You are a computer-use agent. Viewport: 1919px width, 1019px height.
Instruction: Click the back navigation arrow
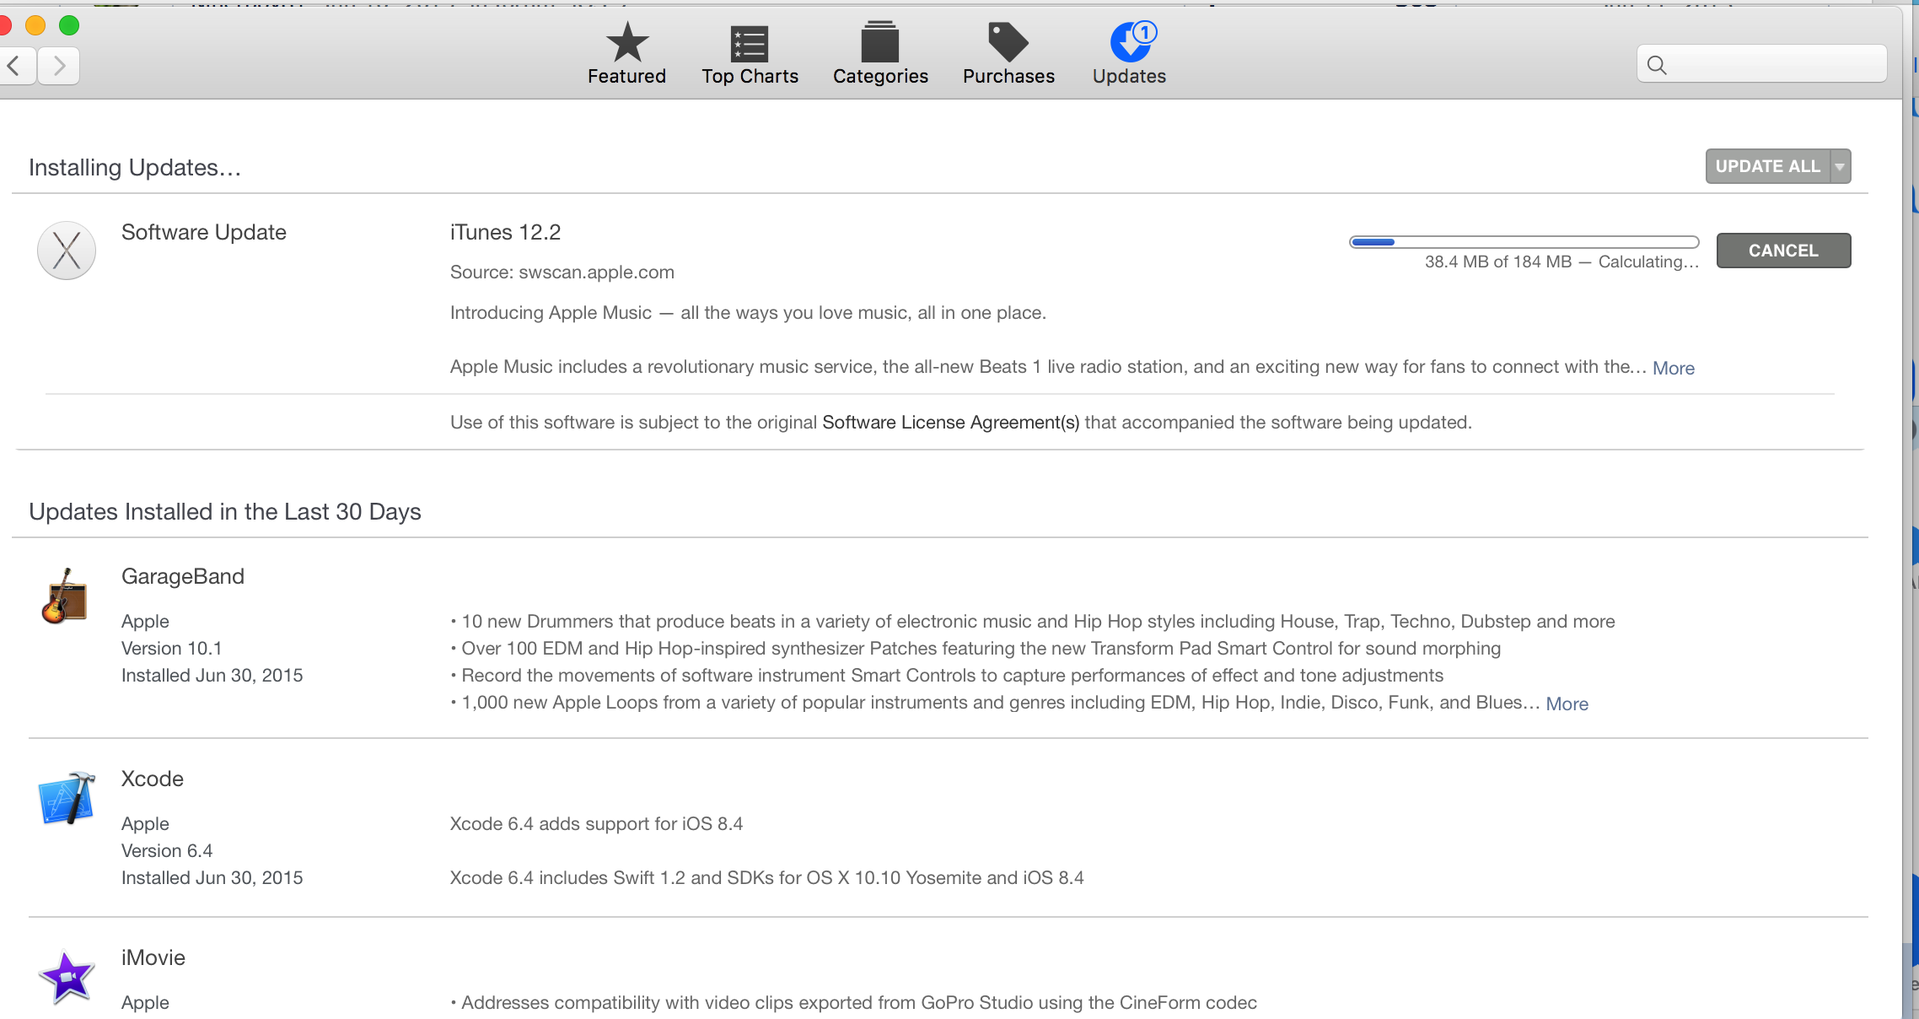pos(15,65)
